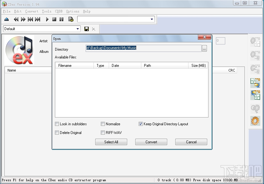
Task: Click the CRC column header in track list
Action: click(x=224, y=70)
